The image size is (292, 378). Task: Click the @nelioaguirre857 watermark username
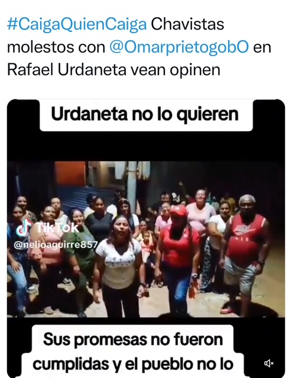56,245
